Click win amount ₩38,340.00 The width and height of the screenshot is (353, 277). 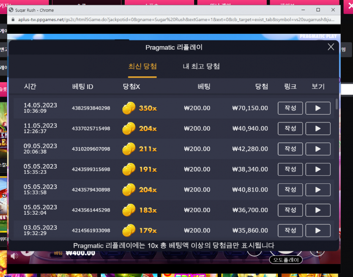[x=250, y=169]
